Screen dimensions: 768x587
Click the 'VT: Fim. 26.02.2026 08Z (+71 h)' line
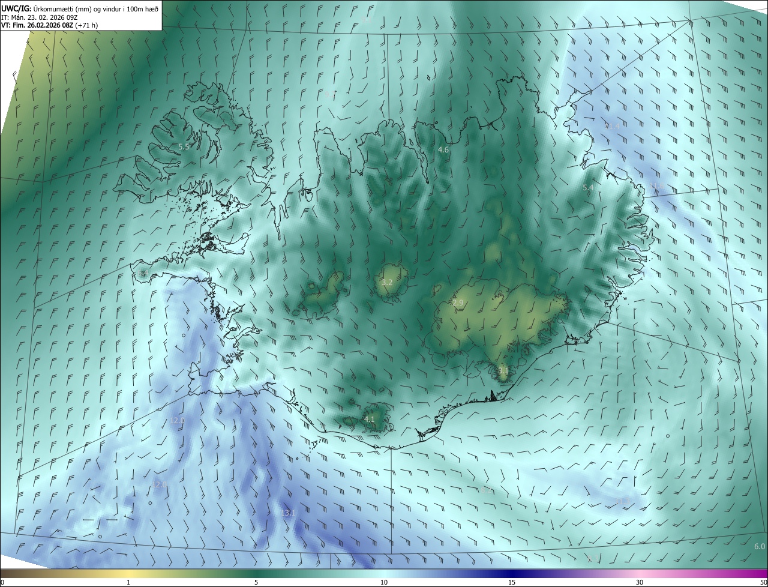(x=49, y=25)
